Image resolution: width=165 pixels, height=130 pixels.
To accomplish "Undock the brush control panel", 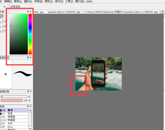I will (28, 91).
